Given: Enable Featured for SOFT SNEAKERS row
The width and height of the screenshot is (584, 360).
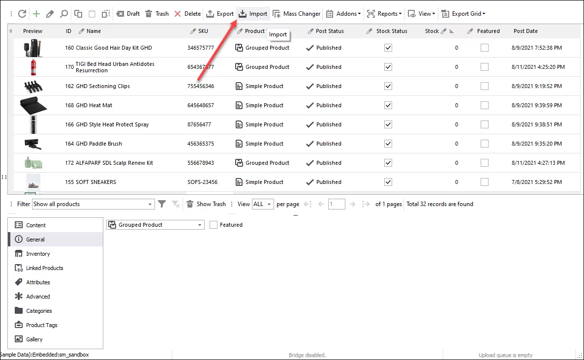Looking at the screenshot, I should [484, 182].
